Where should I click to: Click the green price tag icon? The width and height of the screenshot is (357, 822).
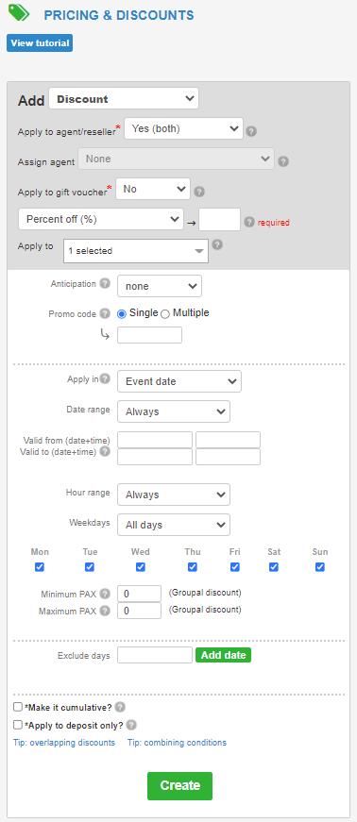point(19,11)
